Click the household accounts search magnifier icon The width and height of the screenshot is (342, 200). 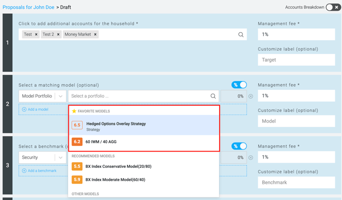241,35
